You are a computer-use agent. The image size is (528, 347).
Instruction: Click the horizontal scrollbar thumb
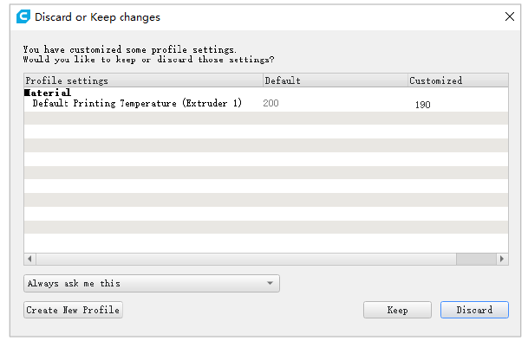click(474, 259)
